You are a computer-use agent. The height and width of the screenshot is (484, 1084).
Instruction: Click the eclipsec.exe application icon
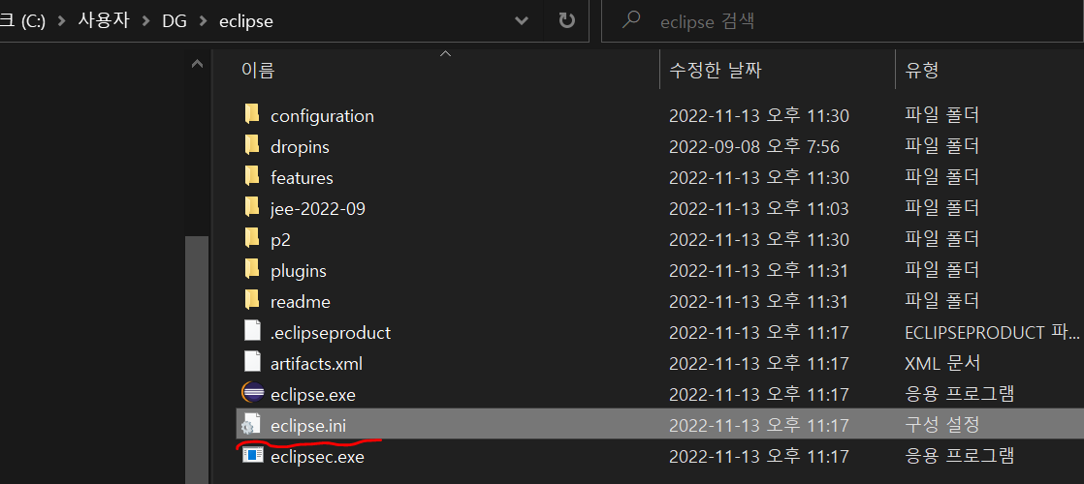(x=252, y=456)
